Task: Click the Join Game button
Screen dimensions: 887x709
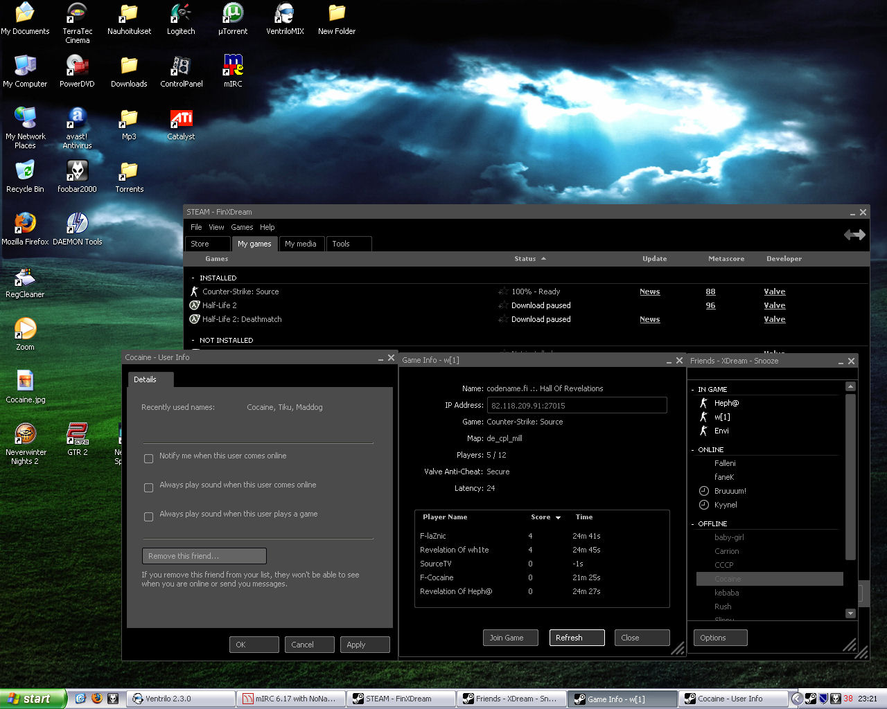Action: coord(510,638)
